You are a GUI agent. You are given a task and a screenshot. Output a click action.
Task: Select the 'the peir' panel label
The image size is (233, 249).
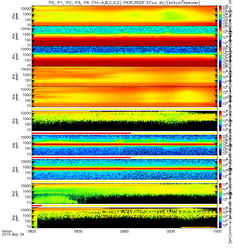15,218
